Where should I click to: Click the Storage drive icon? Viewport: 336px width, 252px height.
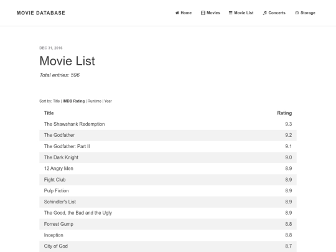pyautogui.click(x=297, y=13)
